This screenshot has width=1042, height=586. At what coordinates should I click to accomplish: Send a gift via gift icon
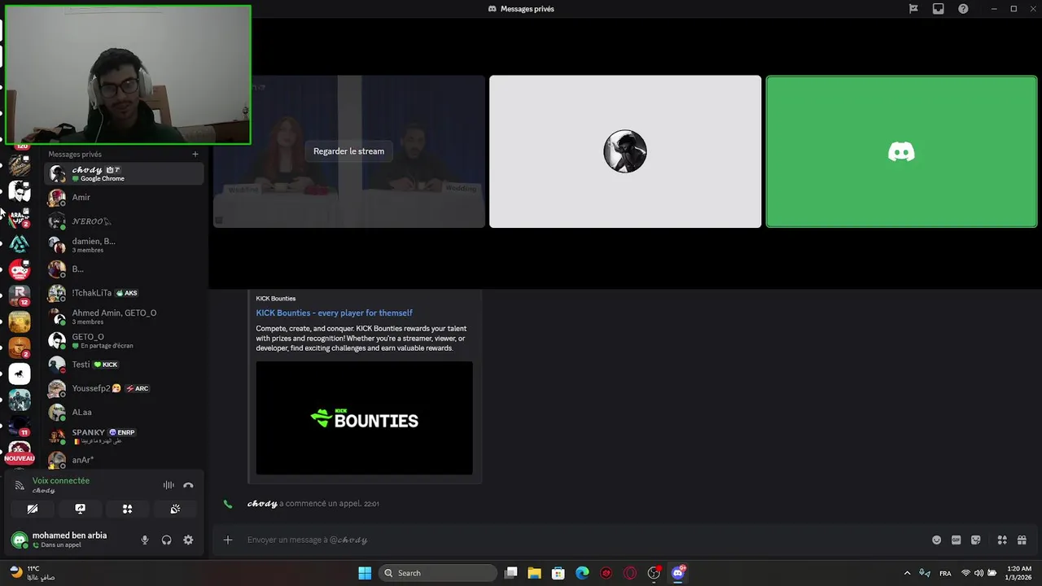[x=1022, y=540]
